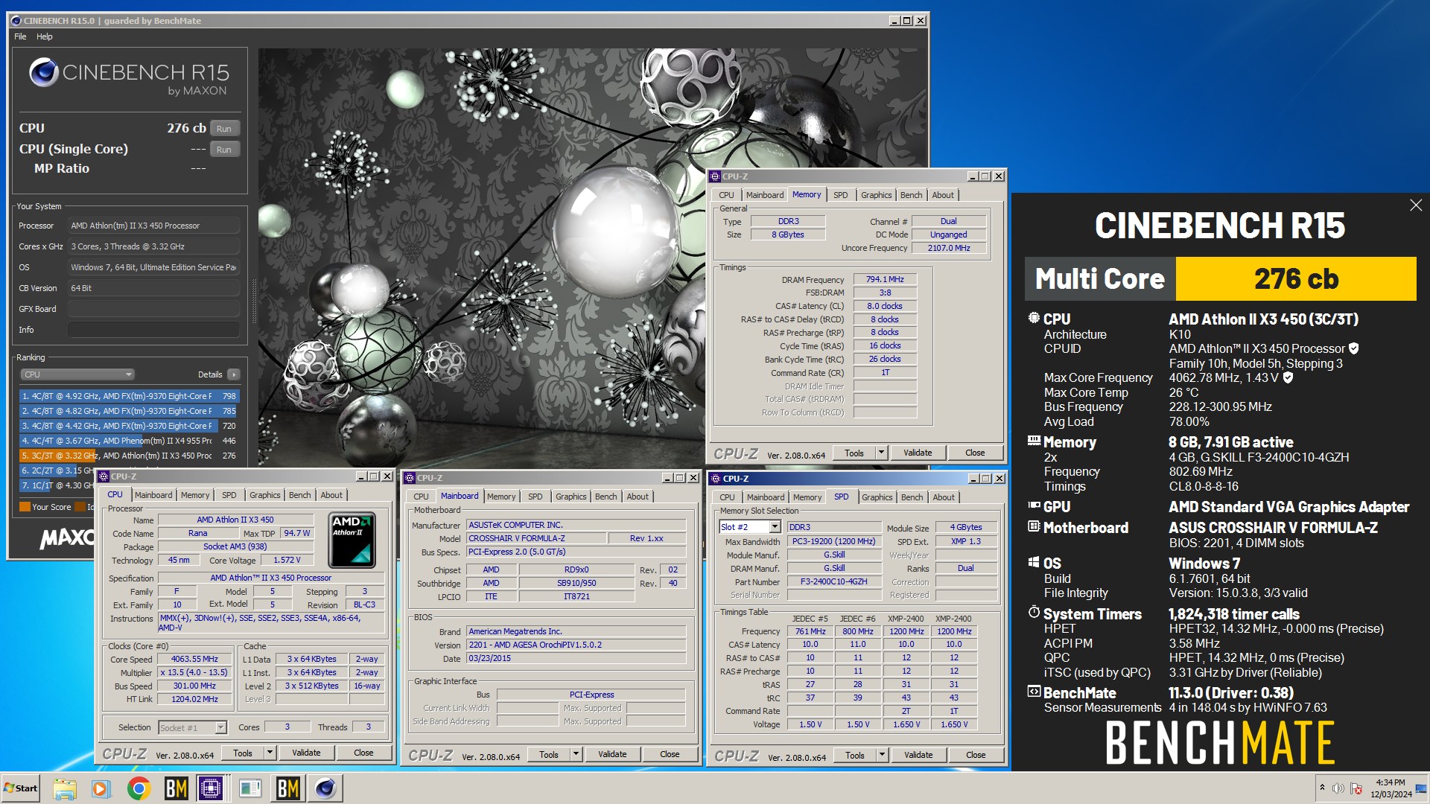Launch Windows Media Player from taskbar
This screenshot has height=804, width=1430.
(101, 788)
